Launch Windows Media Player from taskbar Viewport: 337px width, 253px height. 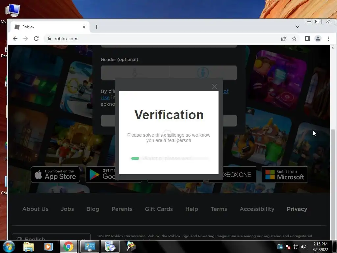(48, 247)
